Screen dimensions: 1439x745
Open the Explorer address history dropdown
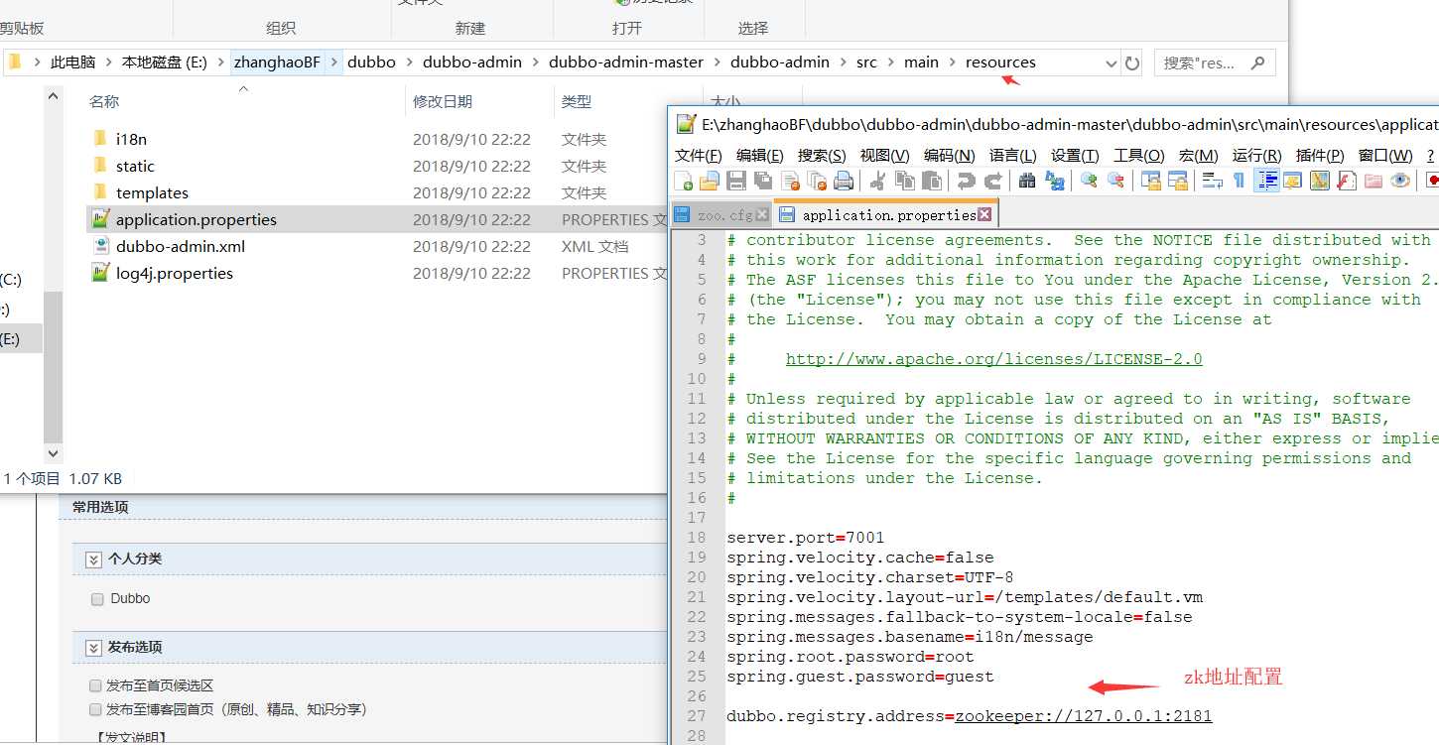pyautogui.click(x=1111, y=62)
